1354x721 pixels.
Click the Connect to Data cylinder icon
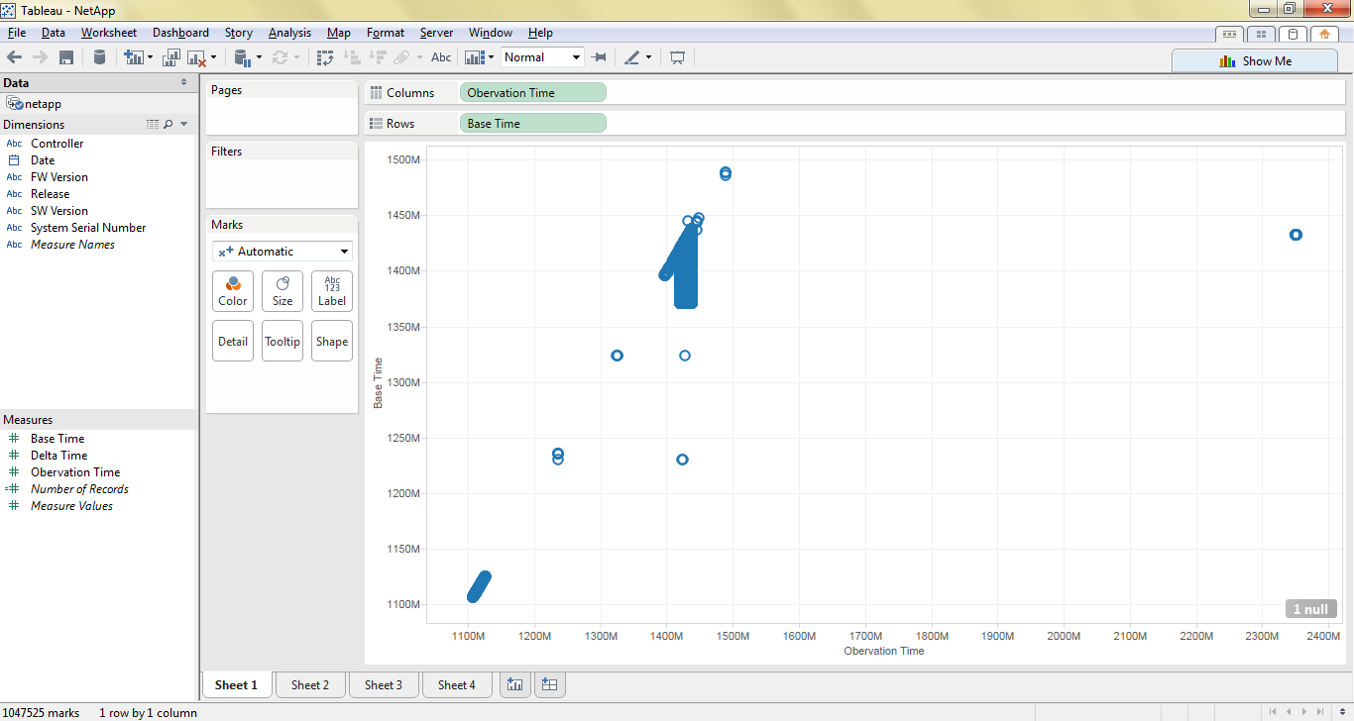(x=99, y=57)
